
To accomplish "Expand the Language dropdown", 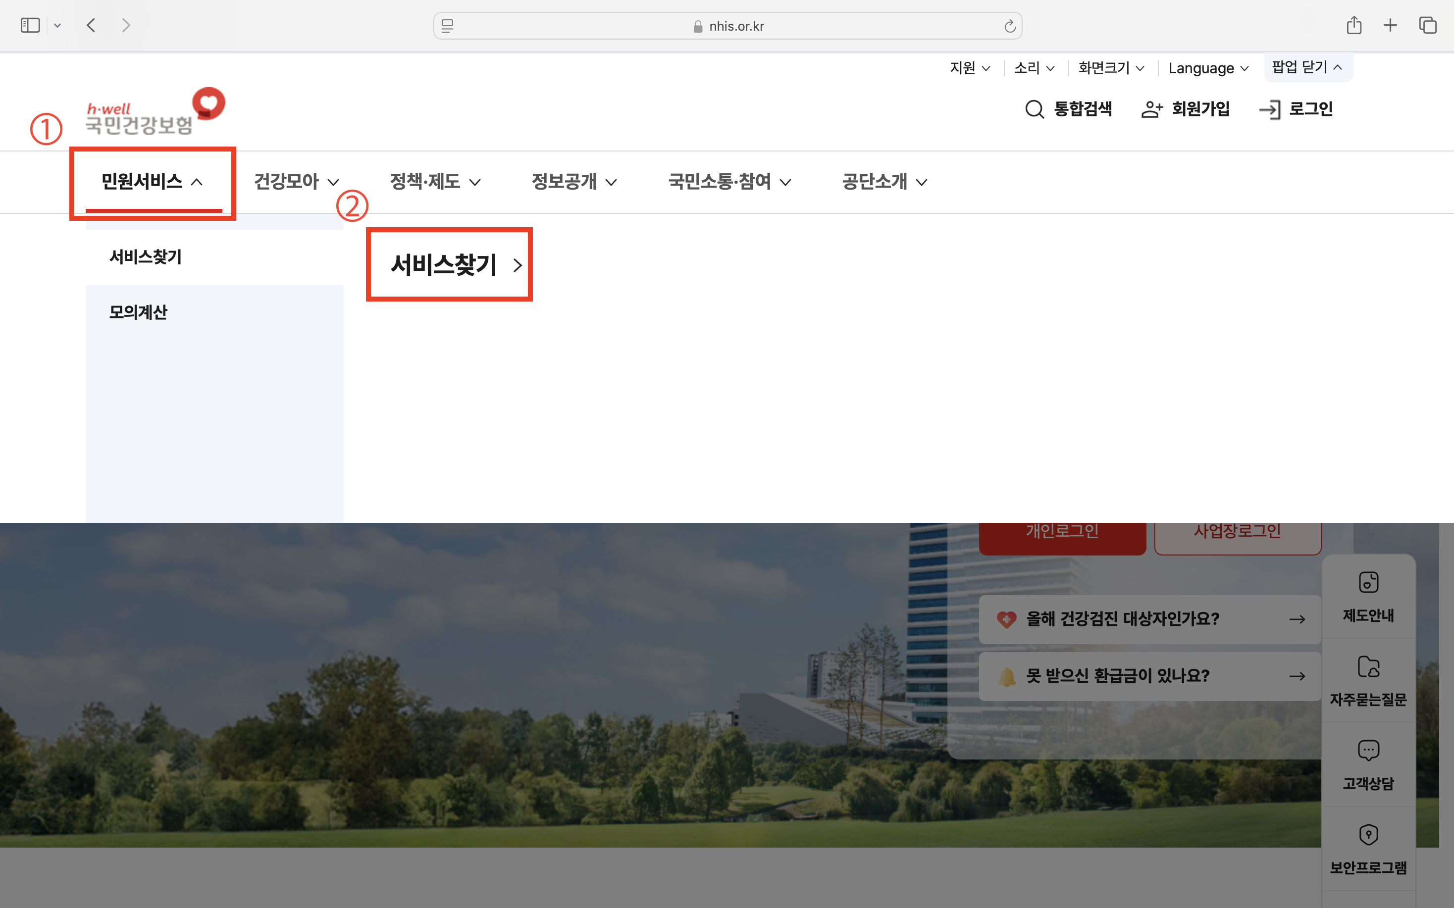I will pos(1208,68).
